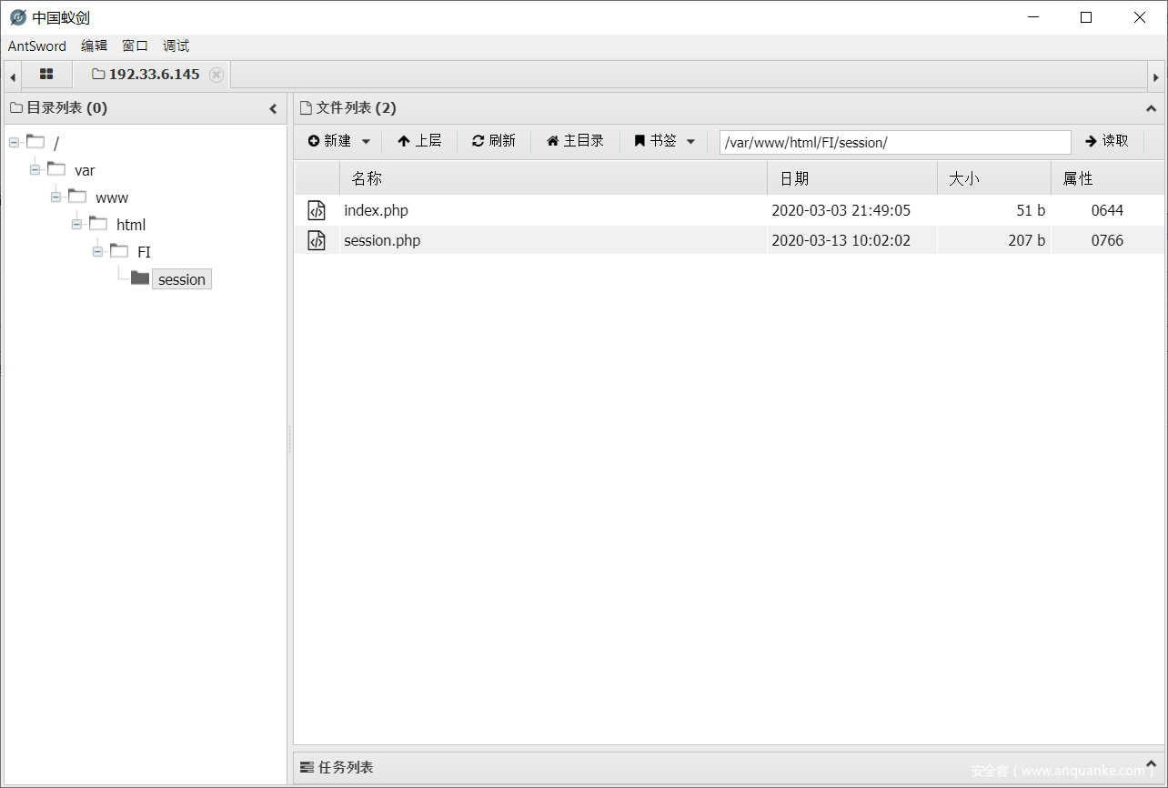Open the tabs overview grid icon
This screenshot has width=1168, height=788.
click(x=46, y=75)
